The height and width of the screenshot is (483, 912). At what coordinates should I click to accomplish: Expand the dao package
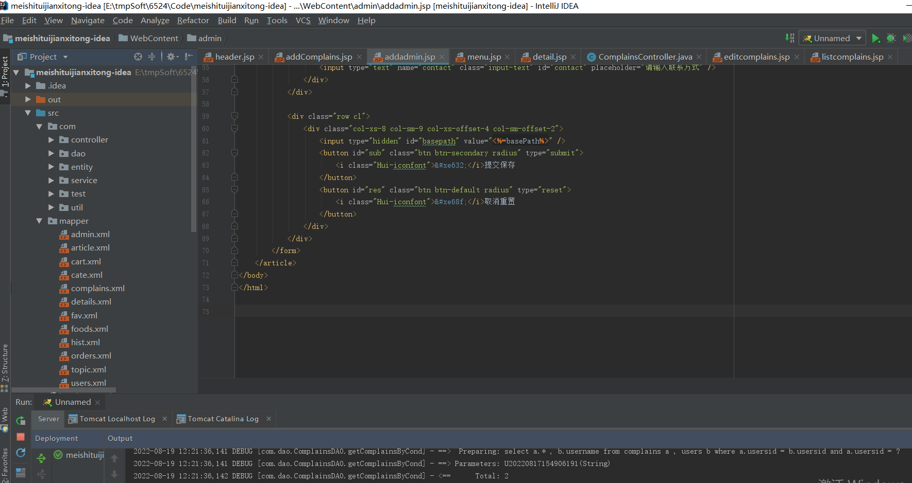(51, 153)
